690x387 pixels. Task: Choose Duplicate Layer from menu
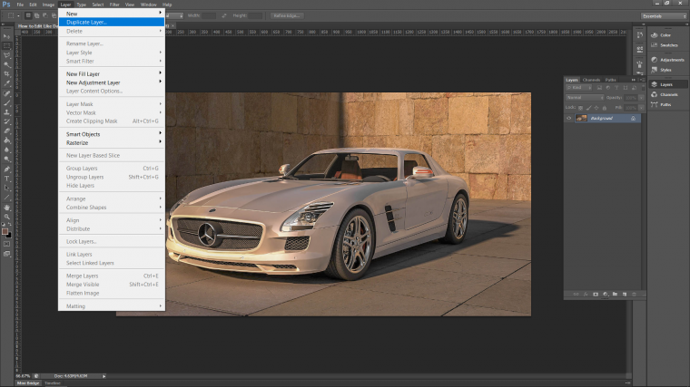pos(112,23)
